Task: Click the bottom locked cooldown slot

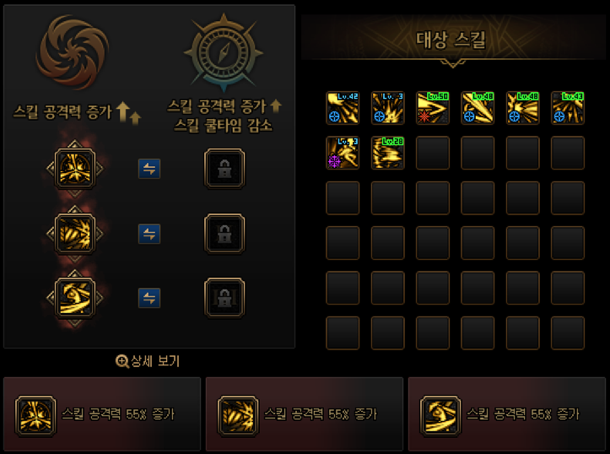Action: click(x=224, y=298)
